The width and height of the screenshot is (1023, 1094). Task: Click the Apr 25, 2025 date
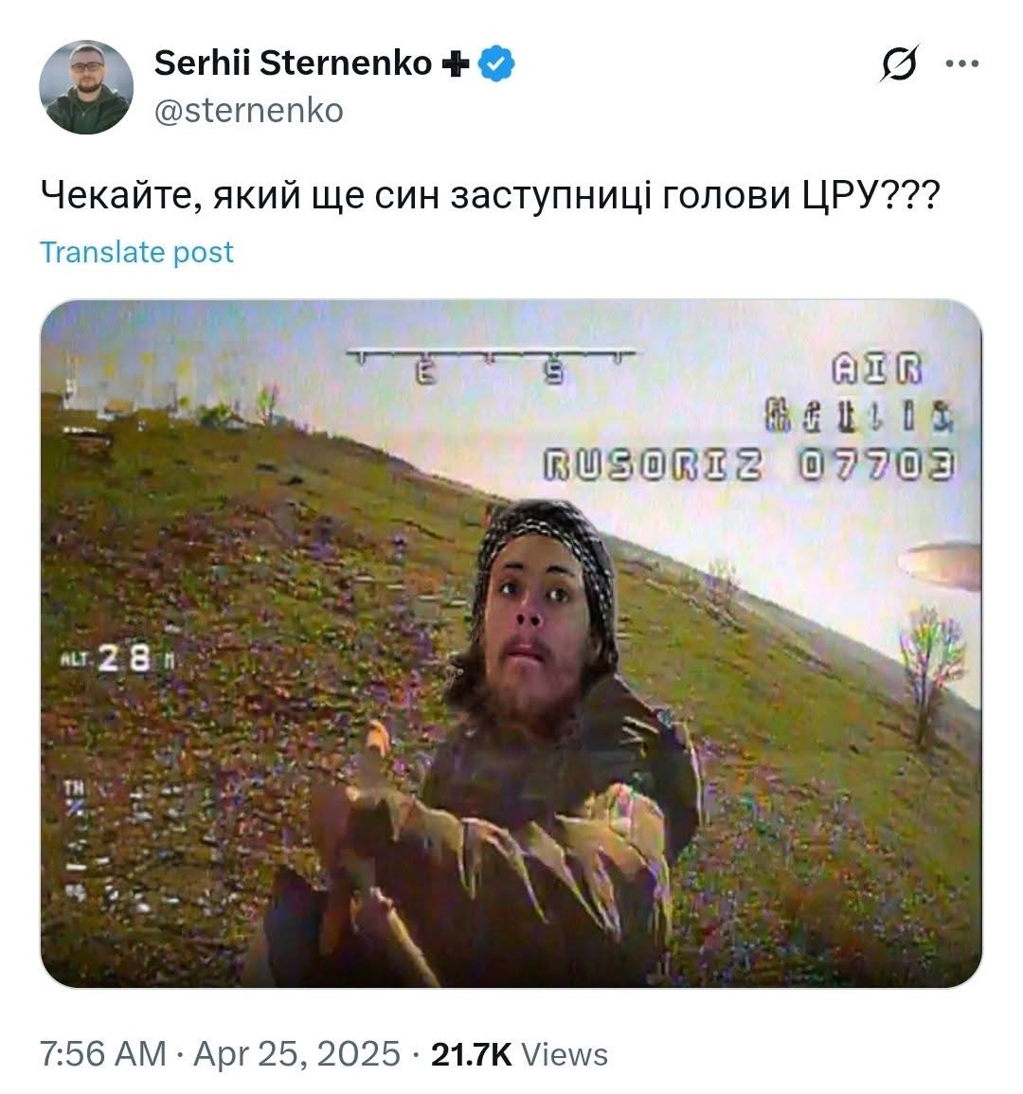[x=297, y=1053]
